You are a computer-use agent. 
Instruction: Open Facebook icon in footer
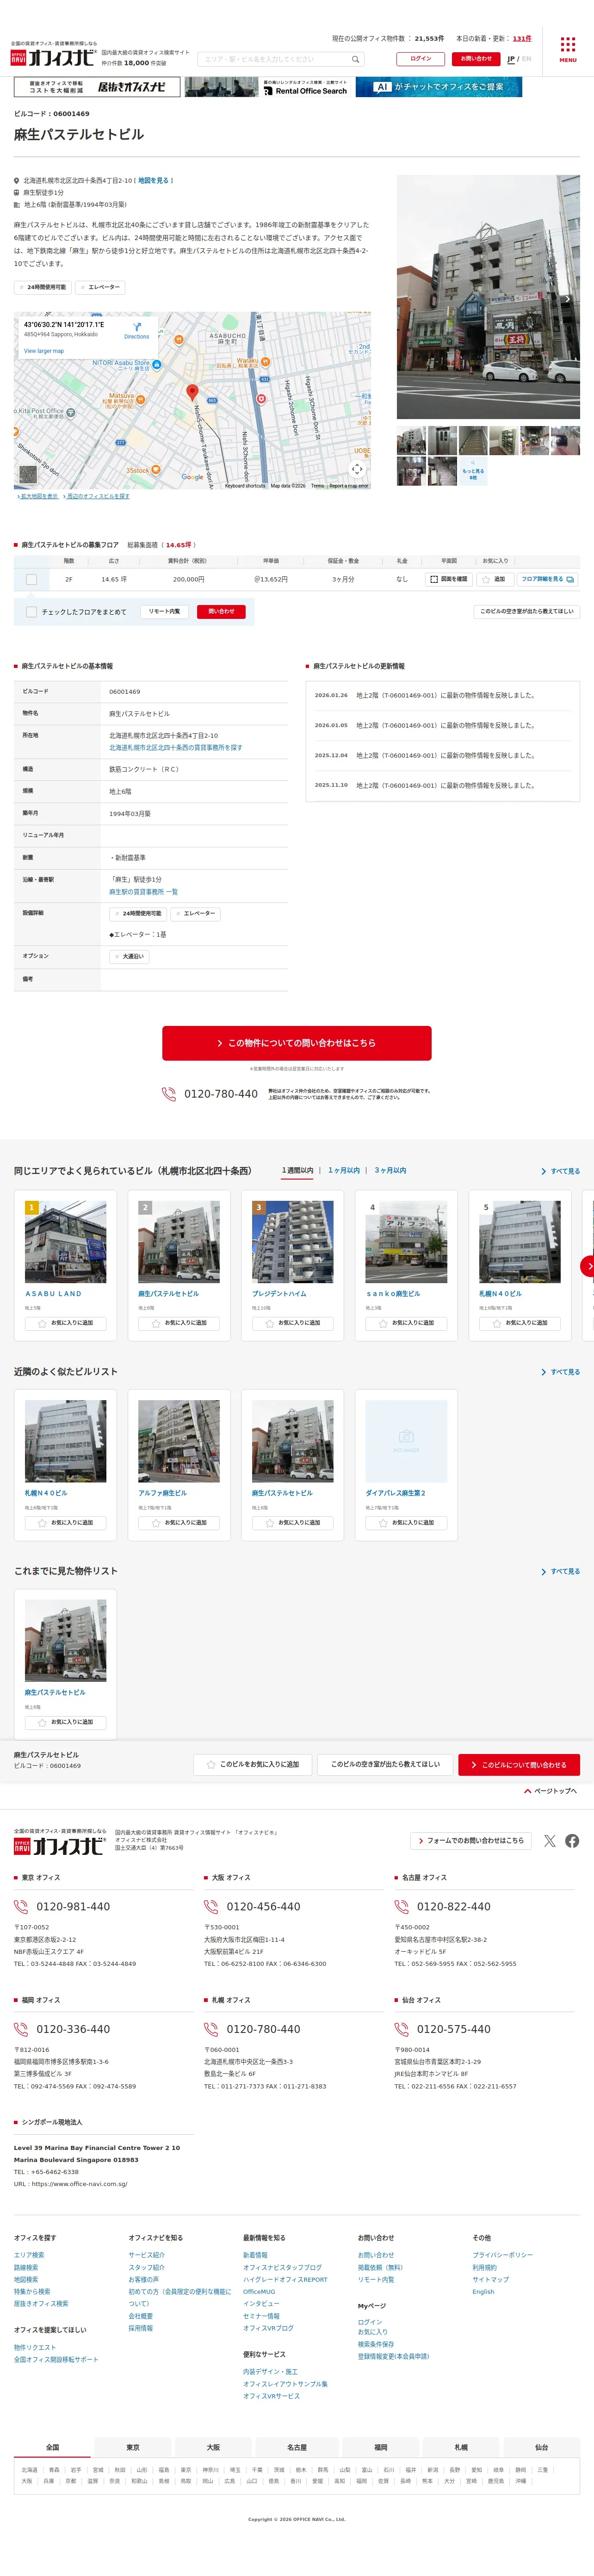point(572,1840)
